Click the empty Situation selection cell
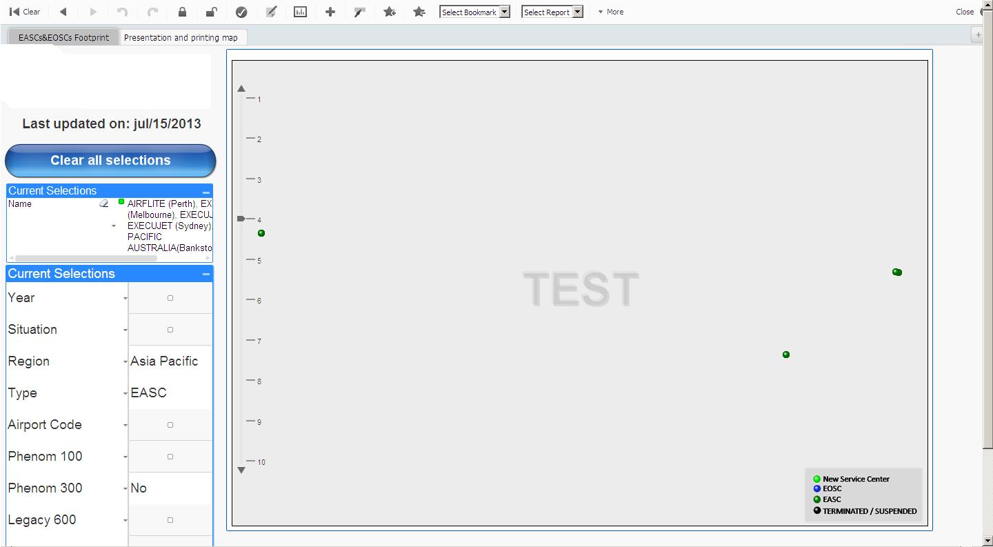Viewport: 993px width, 547px height. click(170, 330)
